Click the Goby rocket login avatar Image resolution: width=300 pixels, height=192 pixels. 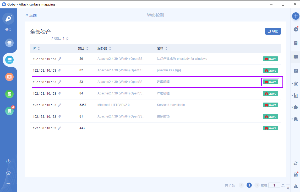pyautogui.click(x=8, y=19)
